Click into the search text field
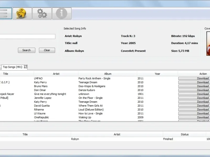Viewport: 210px width, 157px height. [27, 37]
